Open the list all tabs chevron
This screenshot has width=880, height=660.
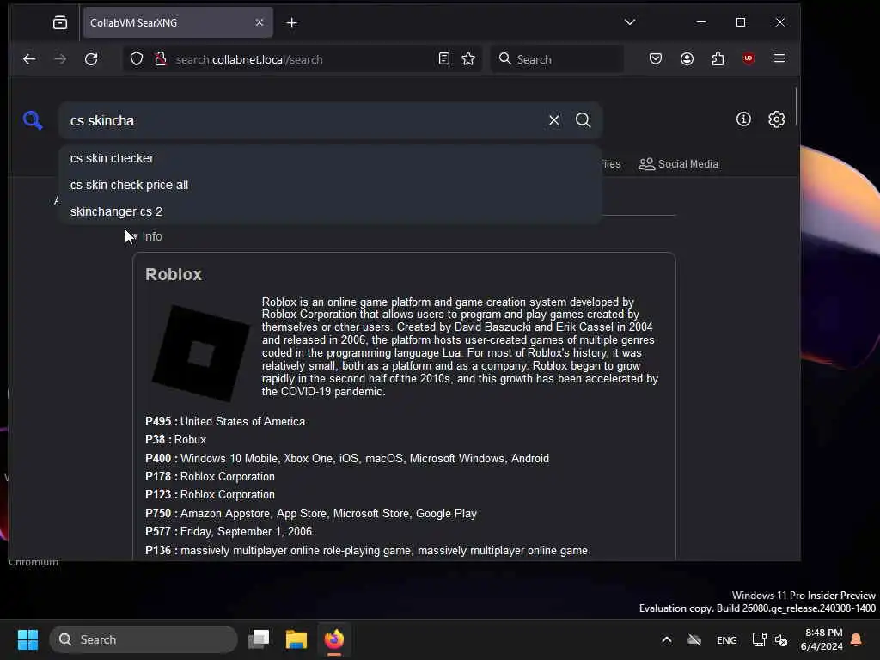pos(630,22)
